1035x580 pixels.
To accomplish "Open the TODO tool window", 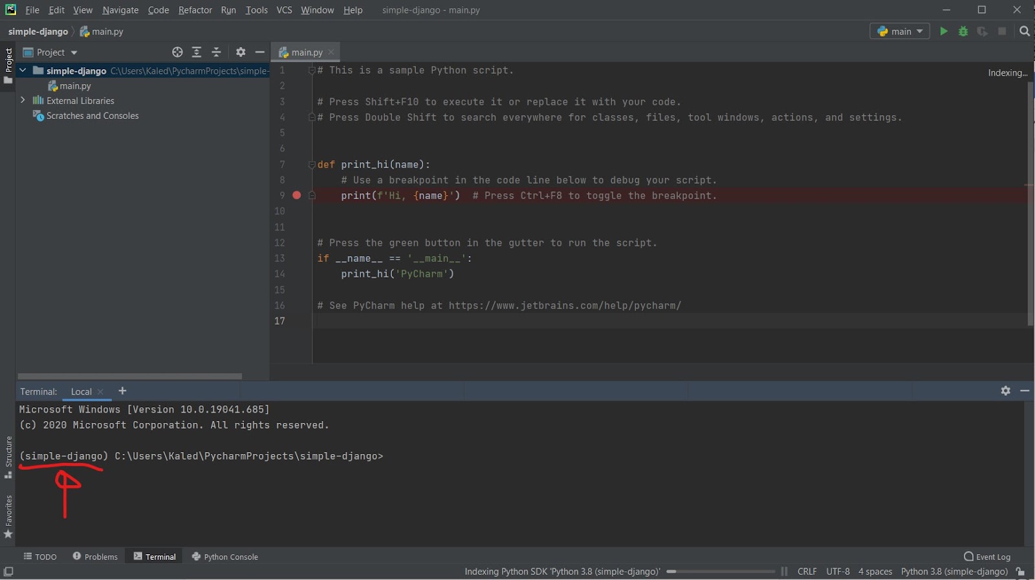I will (40, 557).
